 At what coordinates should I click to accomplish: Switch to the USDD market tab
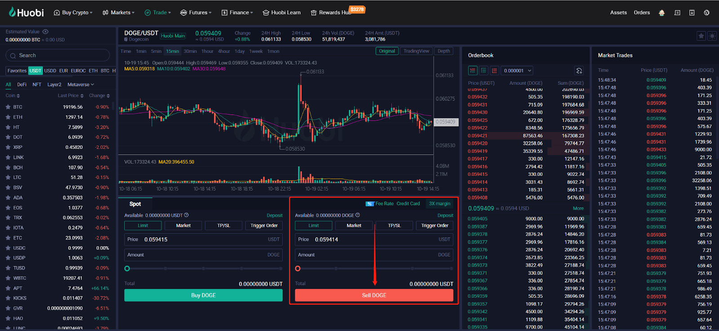[x=50, y=71]
